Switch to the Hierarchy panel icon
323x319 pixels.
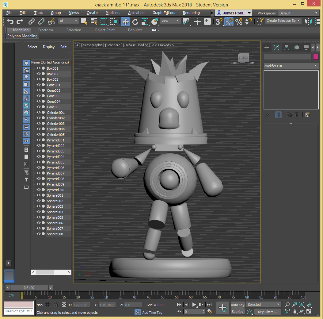click(x=286, y=47)
